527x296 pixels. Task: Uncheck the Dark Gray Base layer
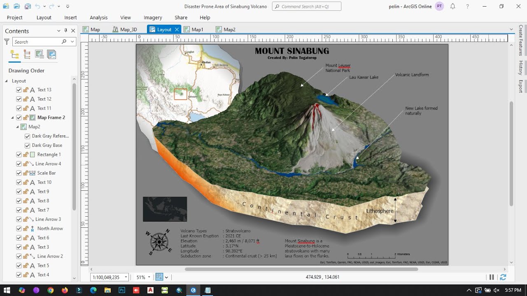(28, 146)
